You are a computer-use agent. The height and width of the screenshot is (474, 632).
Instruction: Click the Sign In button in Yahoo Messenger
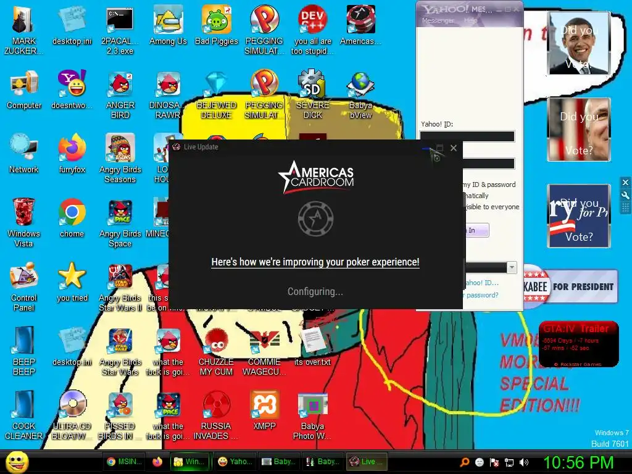point(477,230)
